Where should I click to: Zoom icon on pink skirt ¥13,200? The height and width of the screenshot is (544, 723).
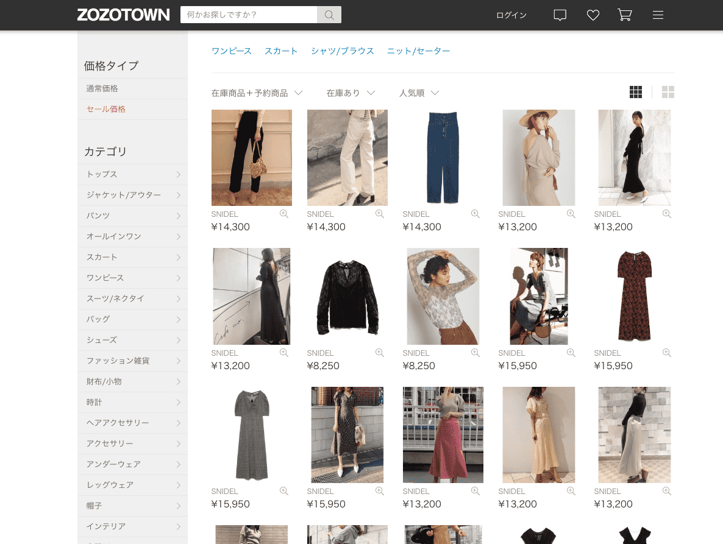475,492
